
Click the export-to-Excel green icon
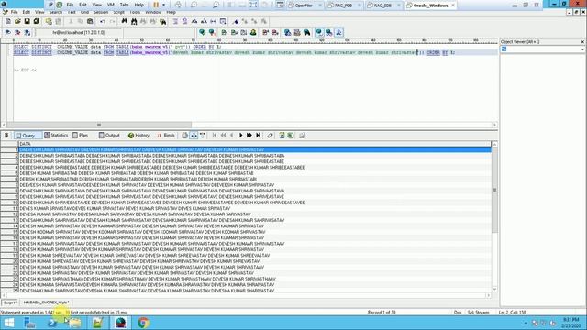291,136
